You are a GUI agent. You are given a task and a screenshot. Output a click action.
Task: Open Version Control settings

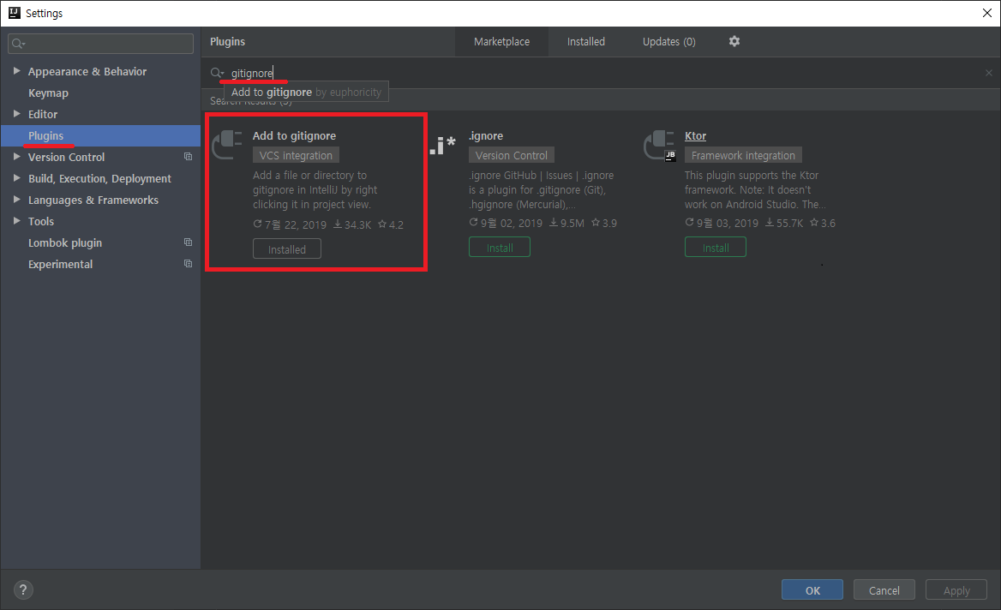coord(66,157)
